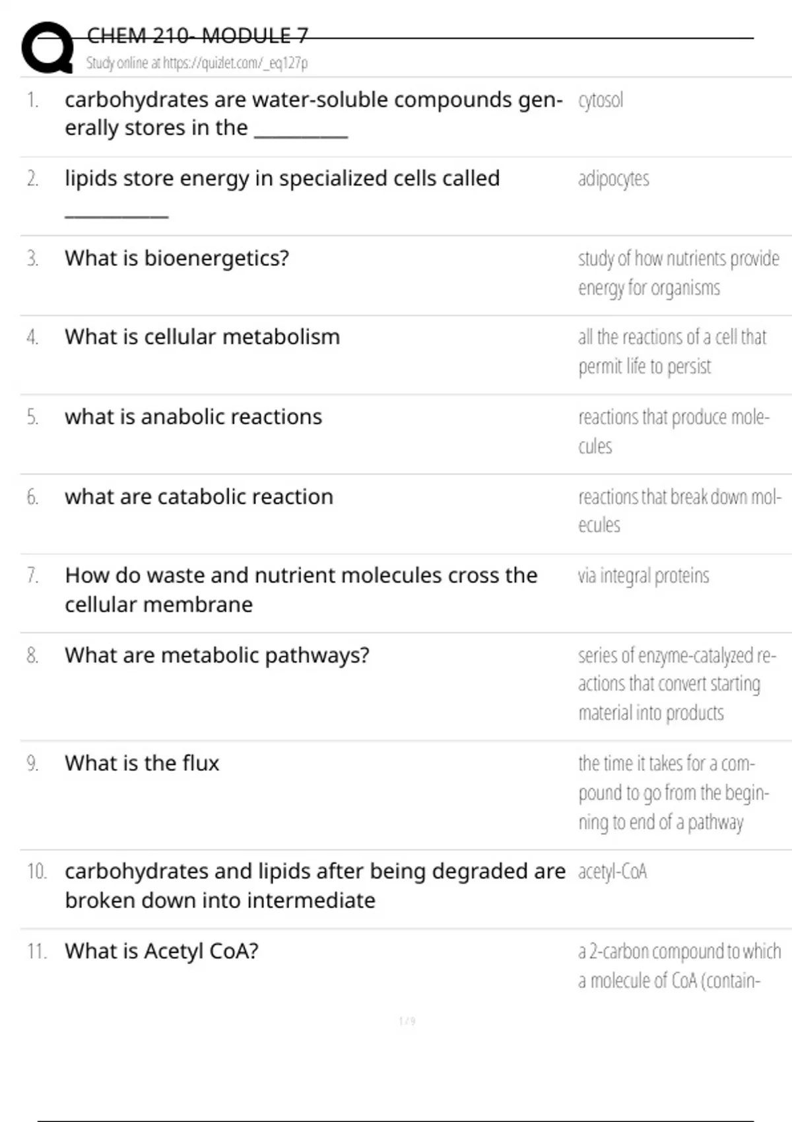Select the answer 'cytosol'
Image resolution: width=792 pixels, height=1122 pixels.
tap(600, 100)
